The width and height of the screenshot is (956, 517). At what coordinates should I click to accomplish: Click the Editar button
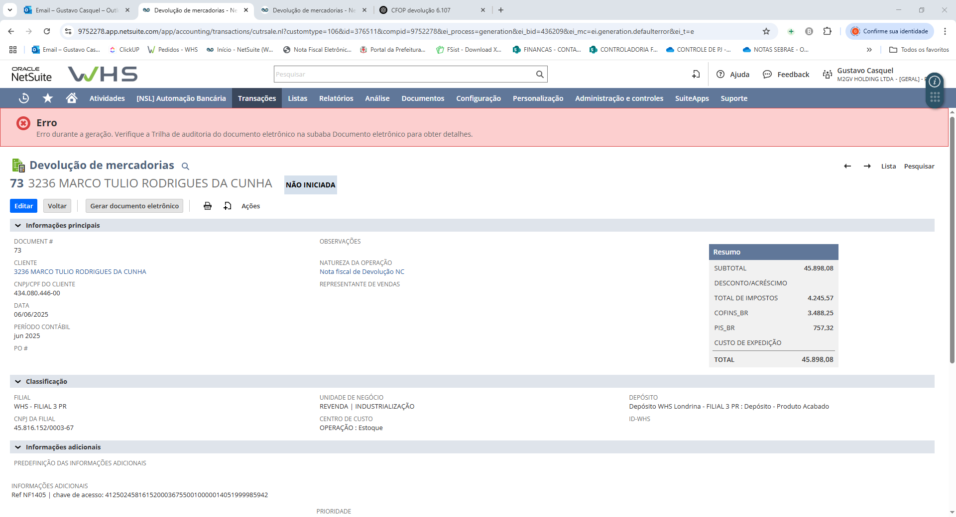pos(23,206)
